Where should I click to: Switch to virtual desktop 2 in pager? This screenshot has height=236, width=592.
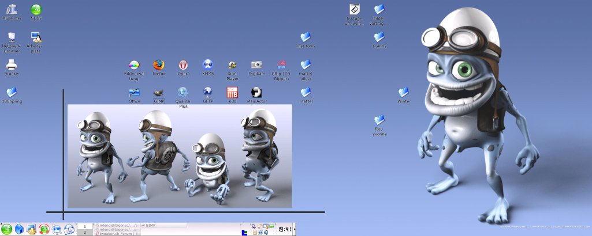(84, 233)
